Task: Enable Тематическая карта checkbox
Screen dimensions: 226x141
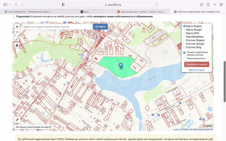Action: point(185,58)
